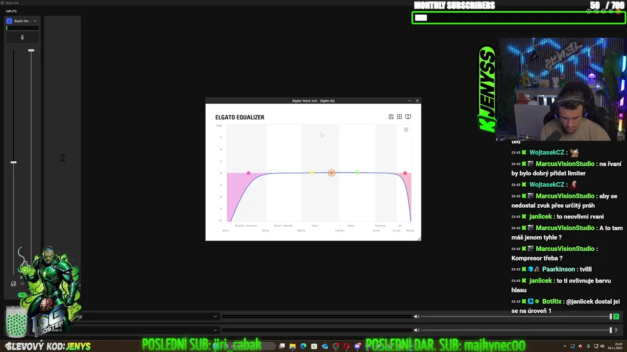Open the taskbar clock showing 22:43
Image resolution: width=627 pixels, height=352 pixels.
coord(615,346)
